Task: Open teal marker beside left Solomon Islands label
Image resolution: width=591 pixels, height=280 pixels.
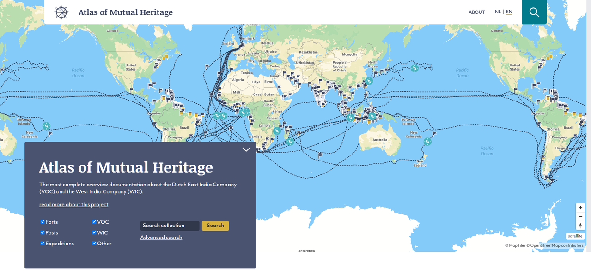Action: (x=46, y=126)
